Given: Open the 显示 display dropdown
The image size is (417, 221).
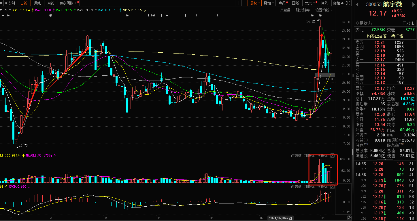Looking at the screenshot, I should point(310,3).
